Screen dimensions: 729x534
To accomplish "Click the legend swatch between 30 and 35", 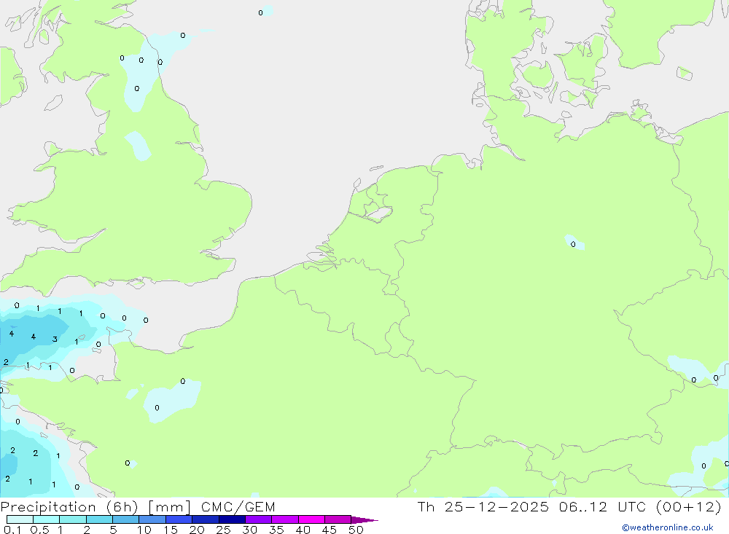I will (x=259, y=519).
